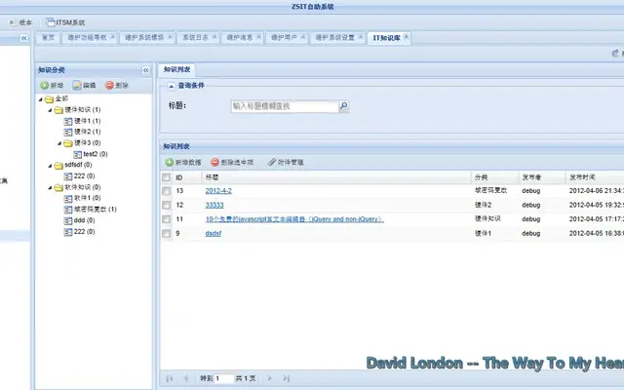
Task: Click the leaf icon of test2 (0) node
Action: (78, 154)
